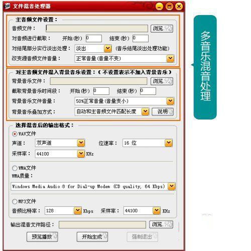Browse for the 背景音乐文件
The height and width of the screenshot is (251, 251).
(x=162, y=81)
